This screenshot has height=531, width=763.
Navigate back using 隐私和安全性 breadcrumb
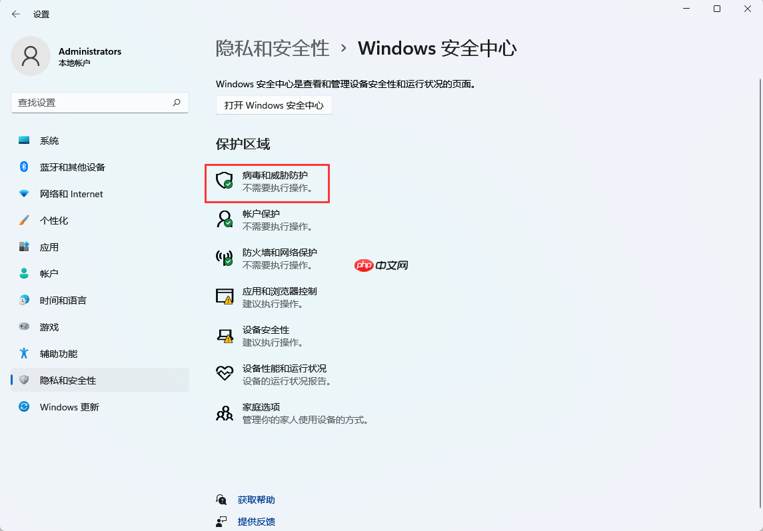(271, 49)
